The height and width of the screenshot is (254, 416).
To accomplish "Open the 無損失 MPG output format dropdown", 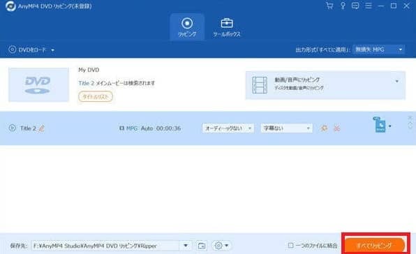I will click(x=378, y=50).
